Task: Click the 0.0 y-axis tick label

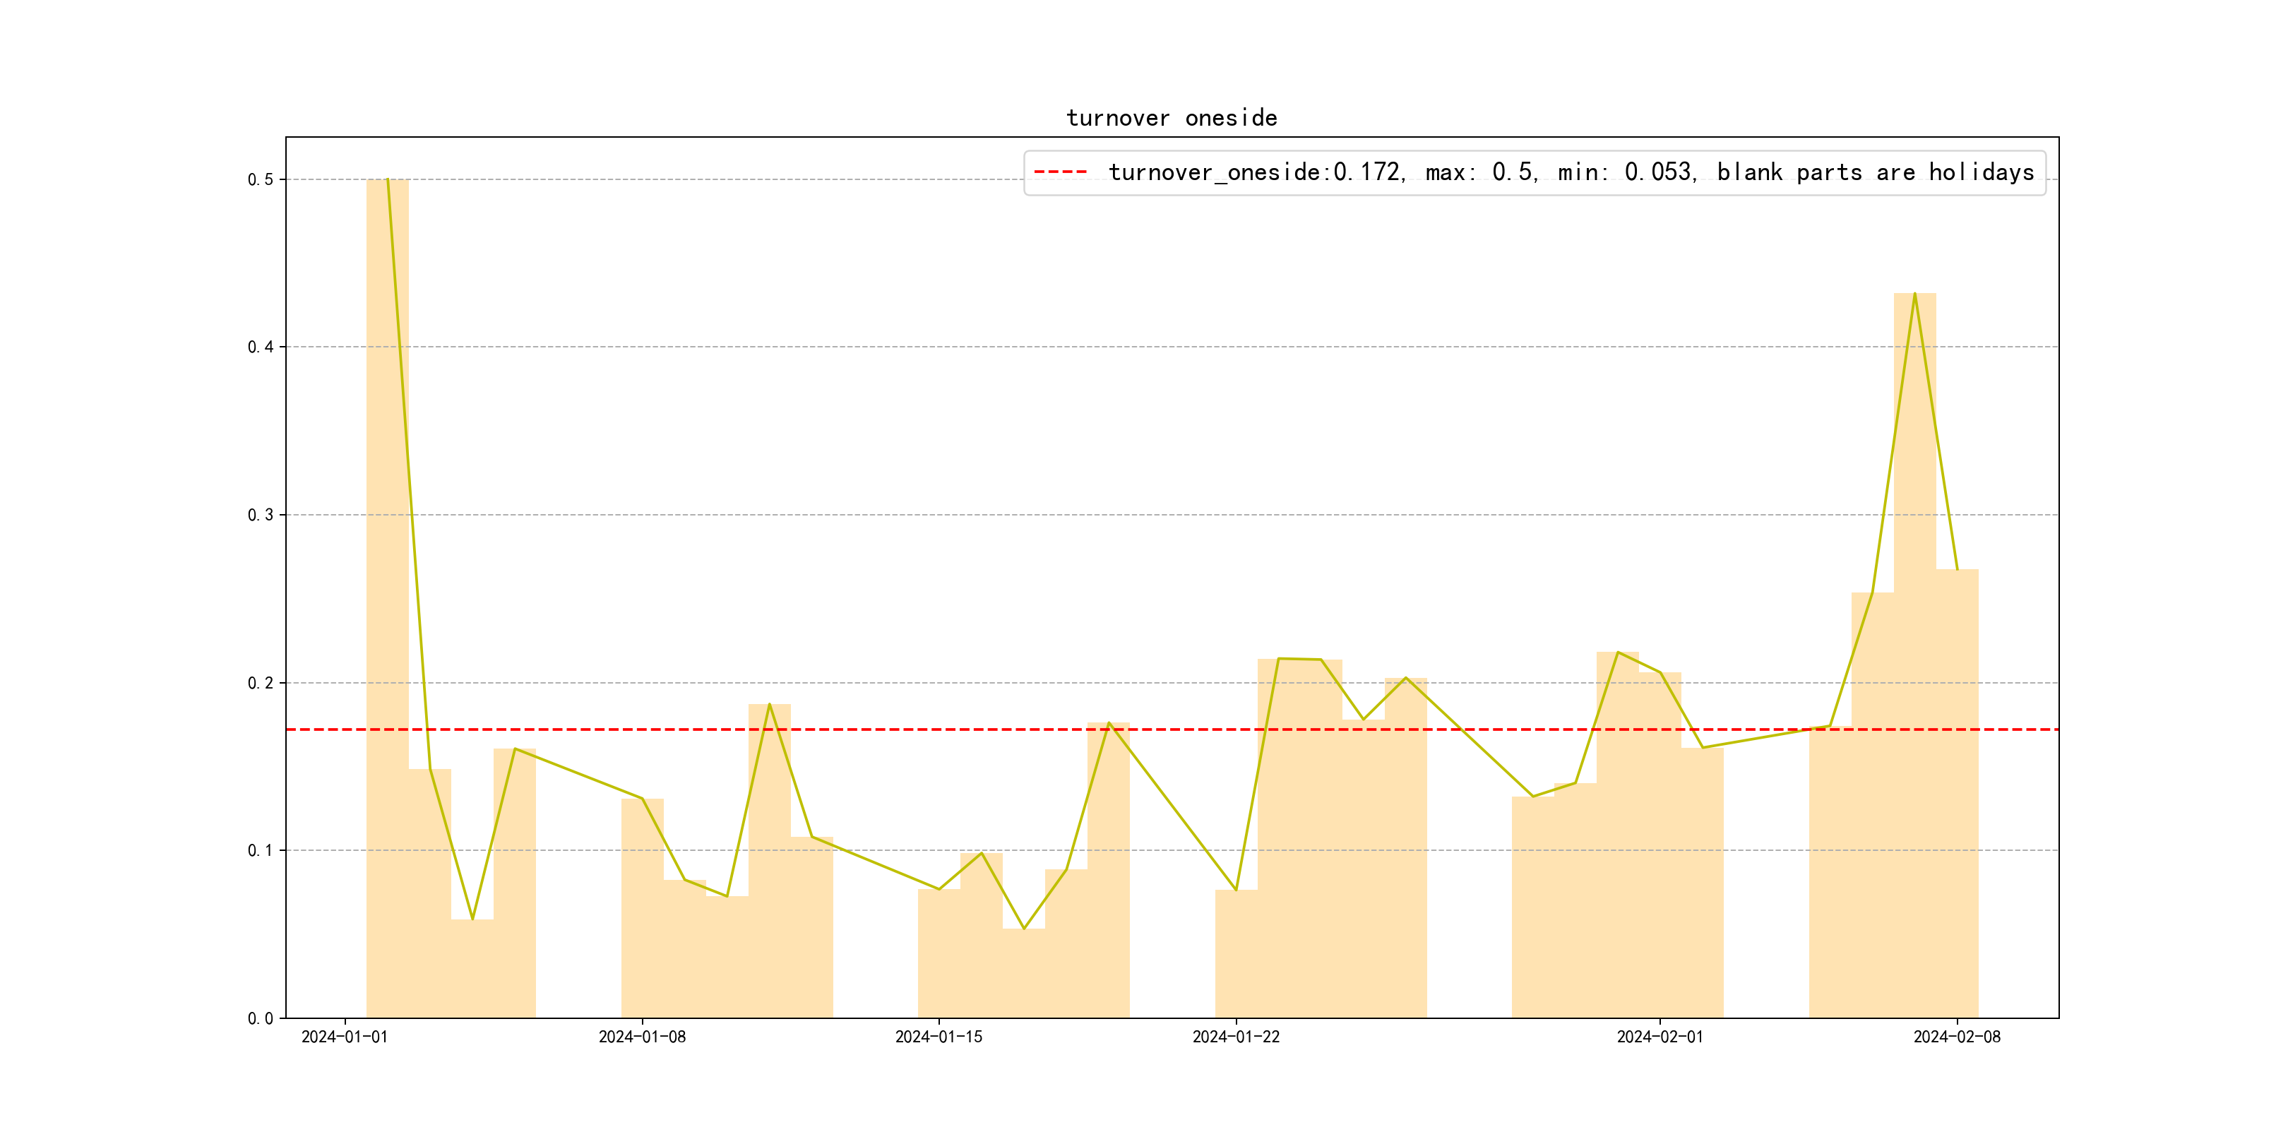Action: 261,1018
